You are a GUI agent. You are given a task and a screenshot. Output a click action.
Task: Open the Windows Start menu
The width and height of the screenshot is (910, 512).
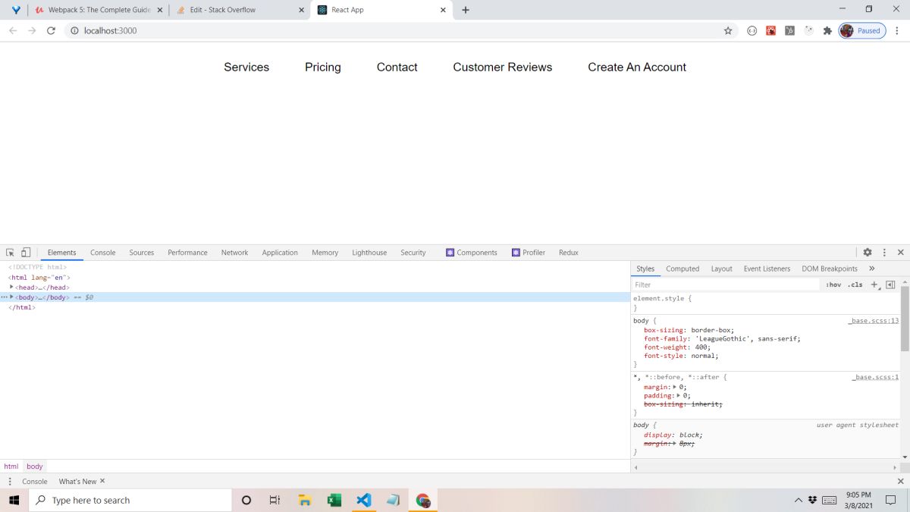click(x=14, y=500)
